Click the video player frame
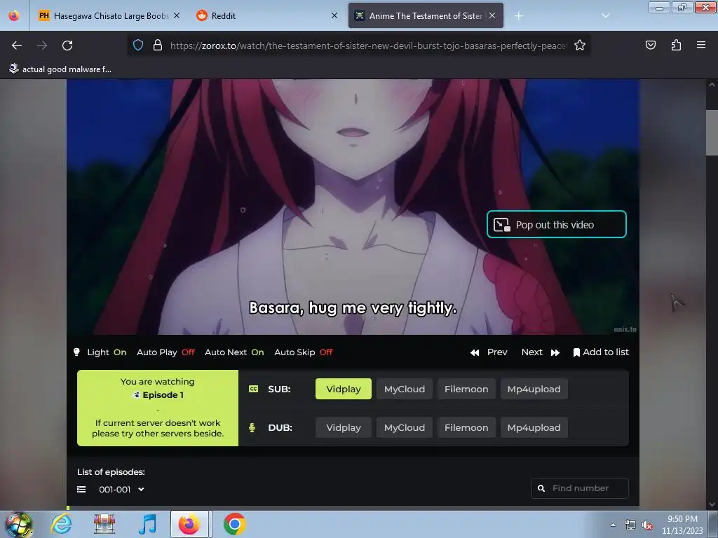This screenshot has height=538, width=718. pos(353,207)
